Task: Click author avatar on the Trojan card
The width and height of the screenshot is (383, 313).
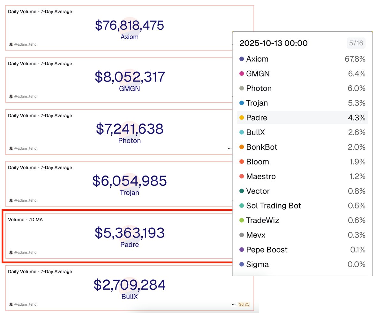Action: [11, 200]
